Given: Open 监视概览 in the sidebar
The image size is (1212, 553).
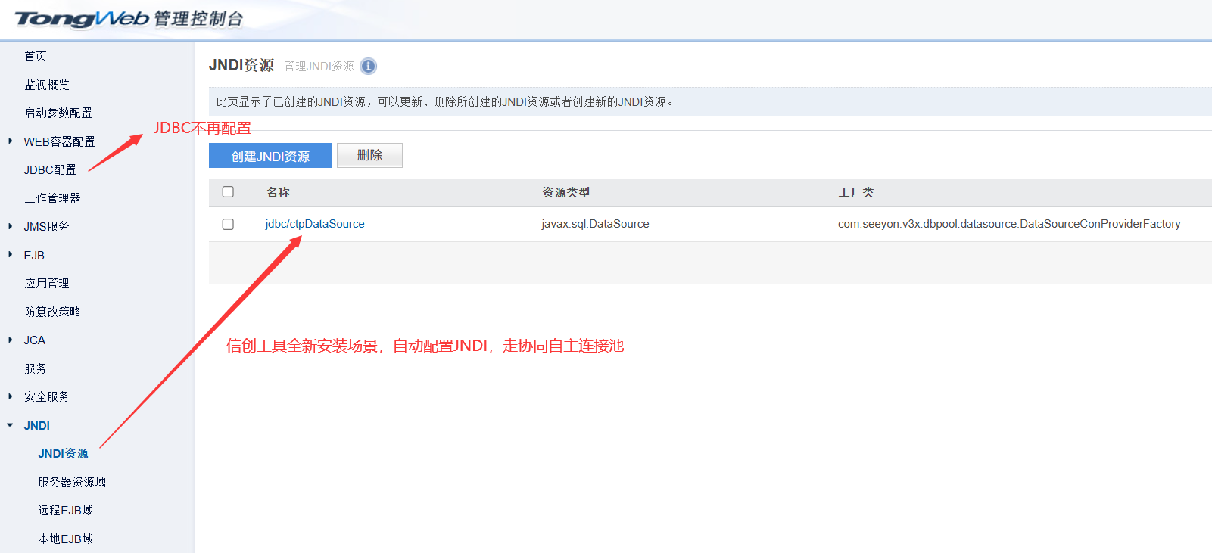Looking at the screenshot, I should 47,85.
